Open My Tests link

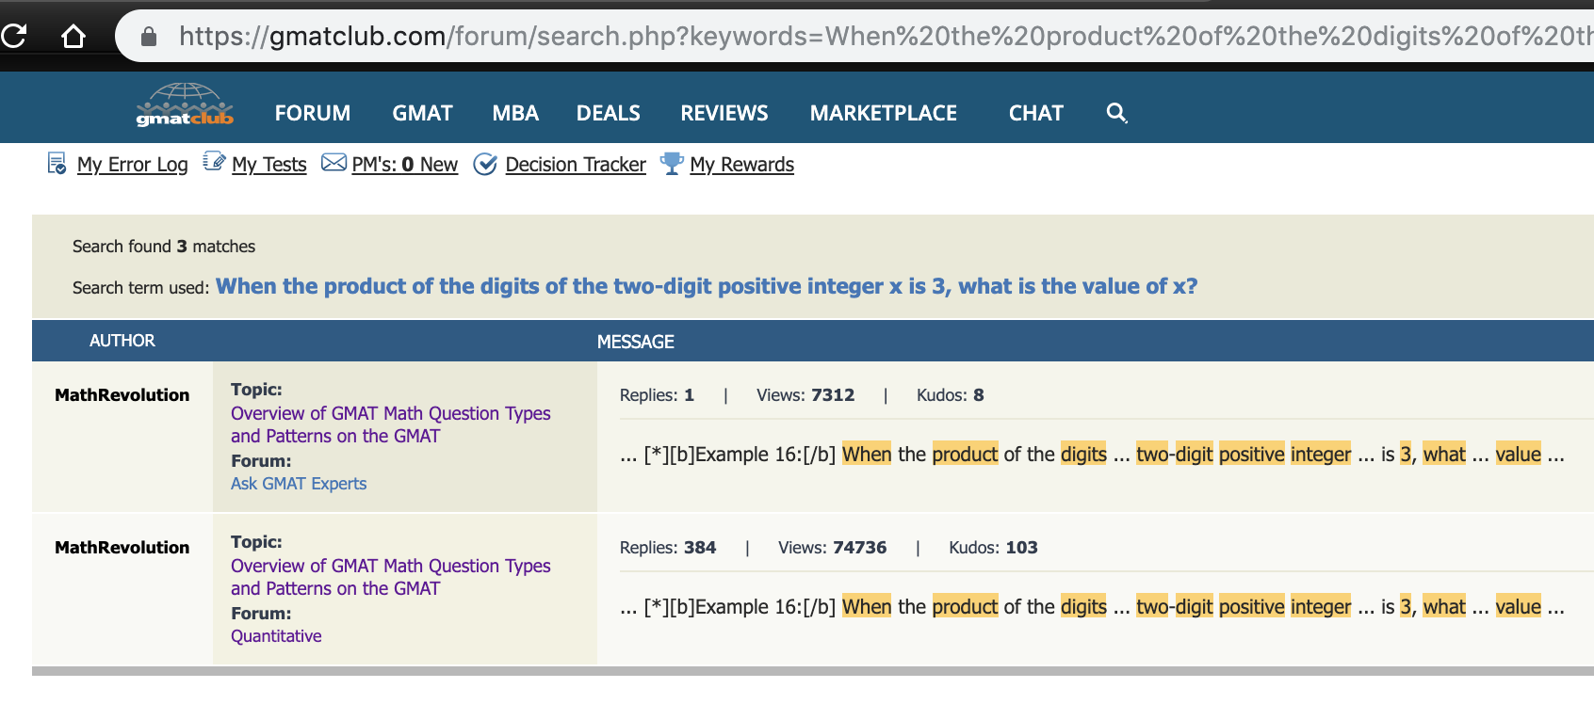point(269,165)
